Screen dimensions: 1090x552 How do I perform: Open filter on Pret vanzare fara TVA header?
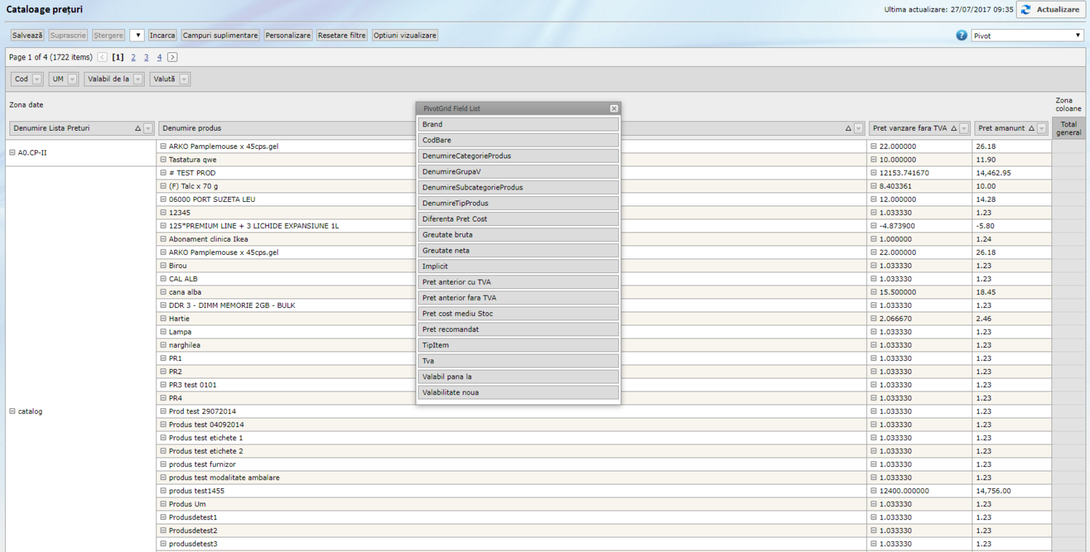(x=964, y=129)
